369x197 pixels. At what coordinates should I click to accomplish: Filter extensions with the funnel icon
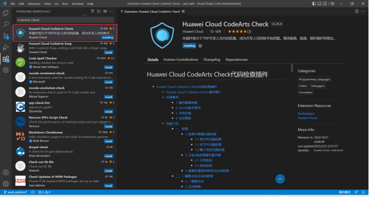[92, 11]
